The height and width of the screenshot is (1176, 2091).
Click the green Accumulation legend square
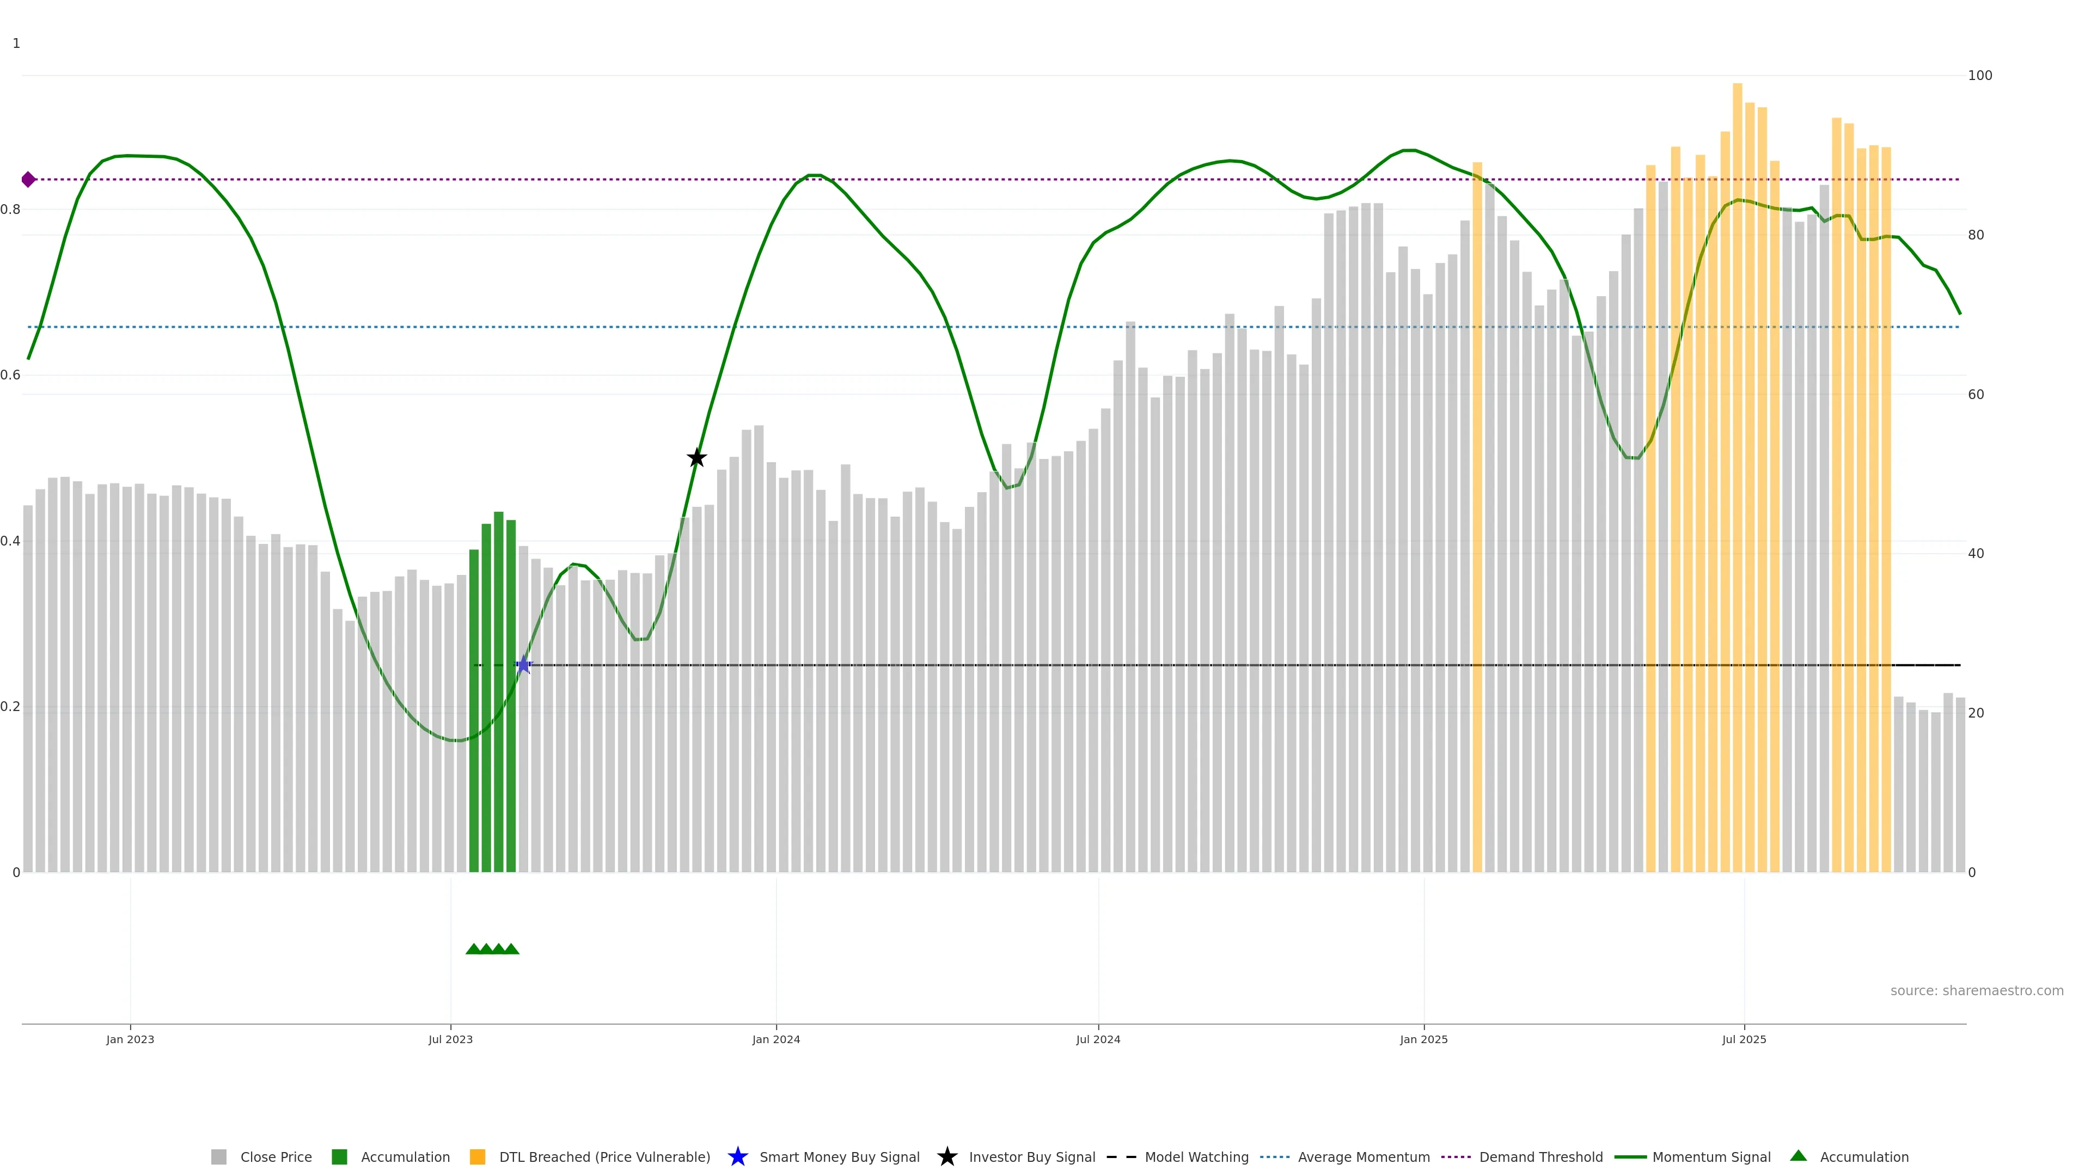point(339,1156)
